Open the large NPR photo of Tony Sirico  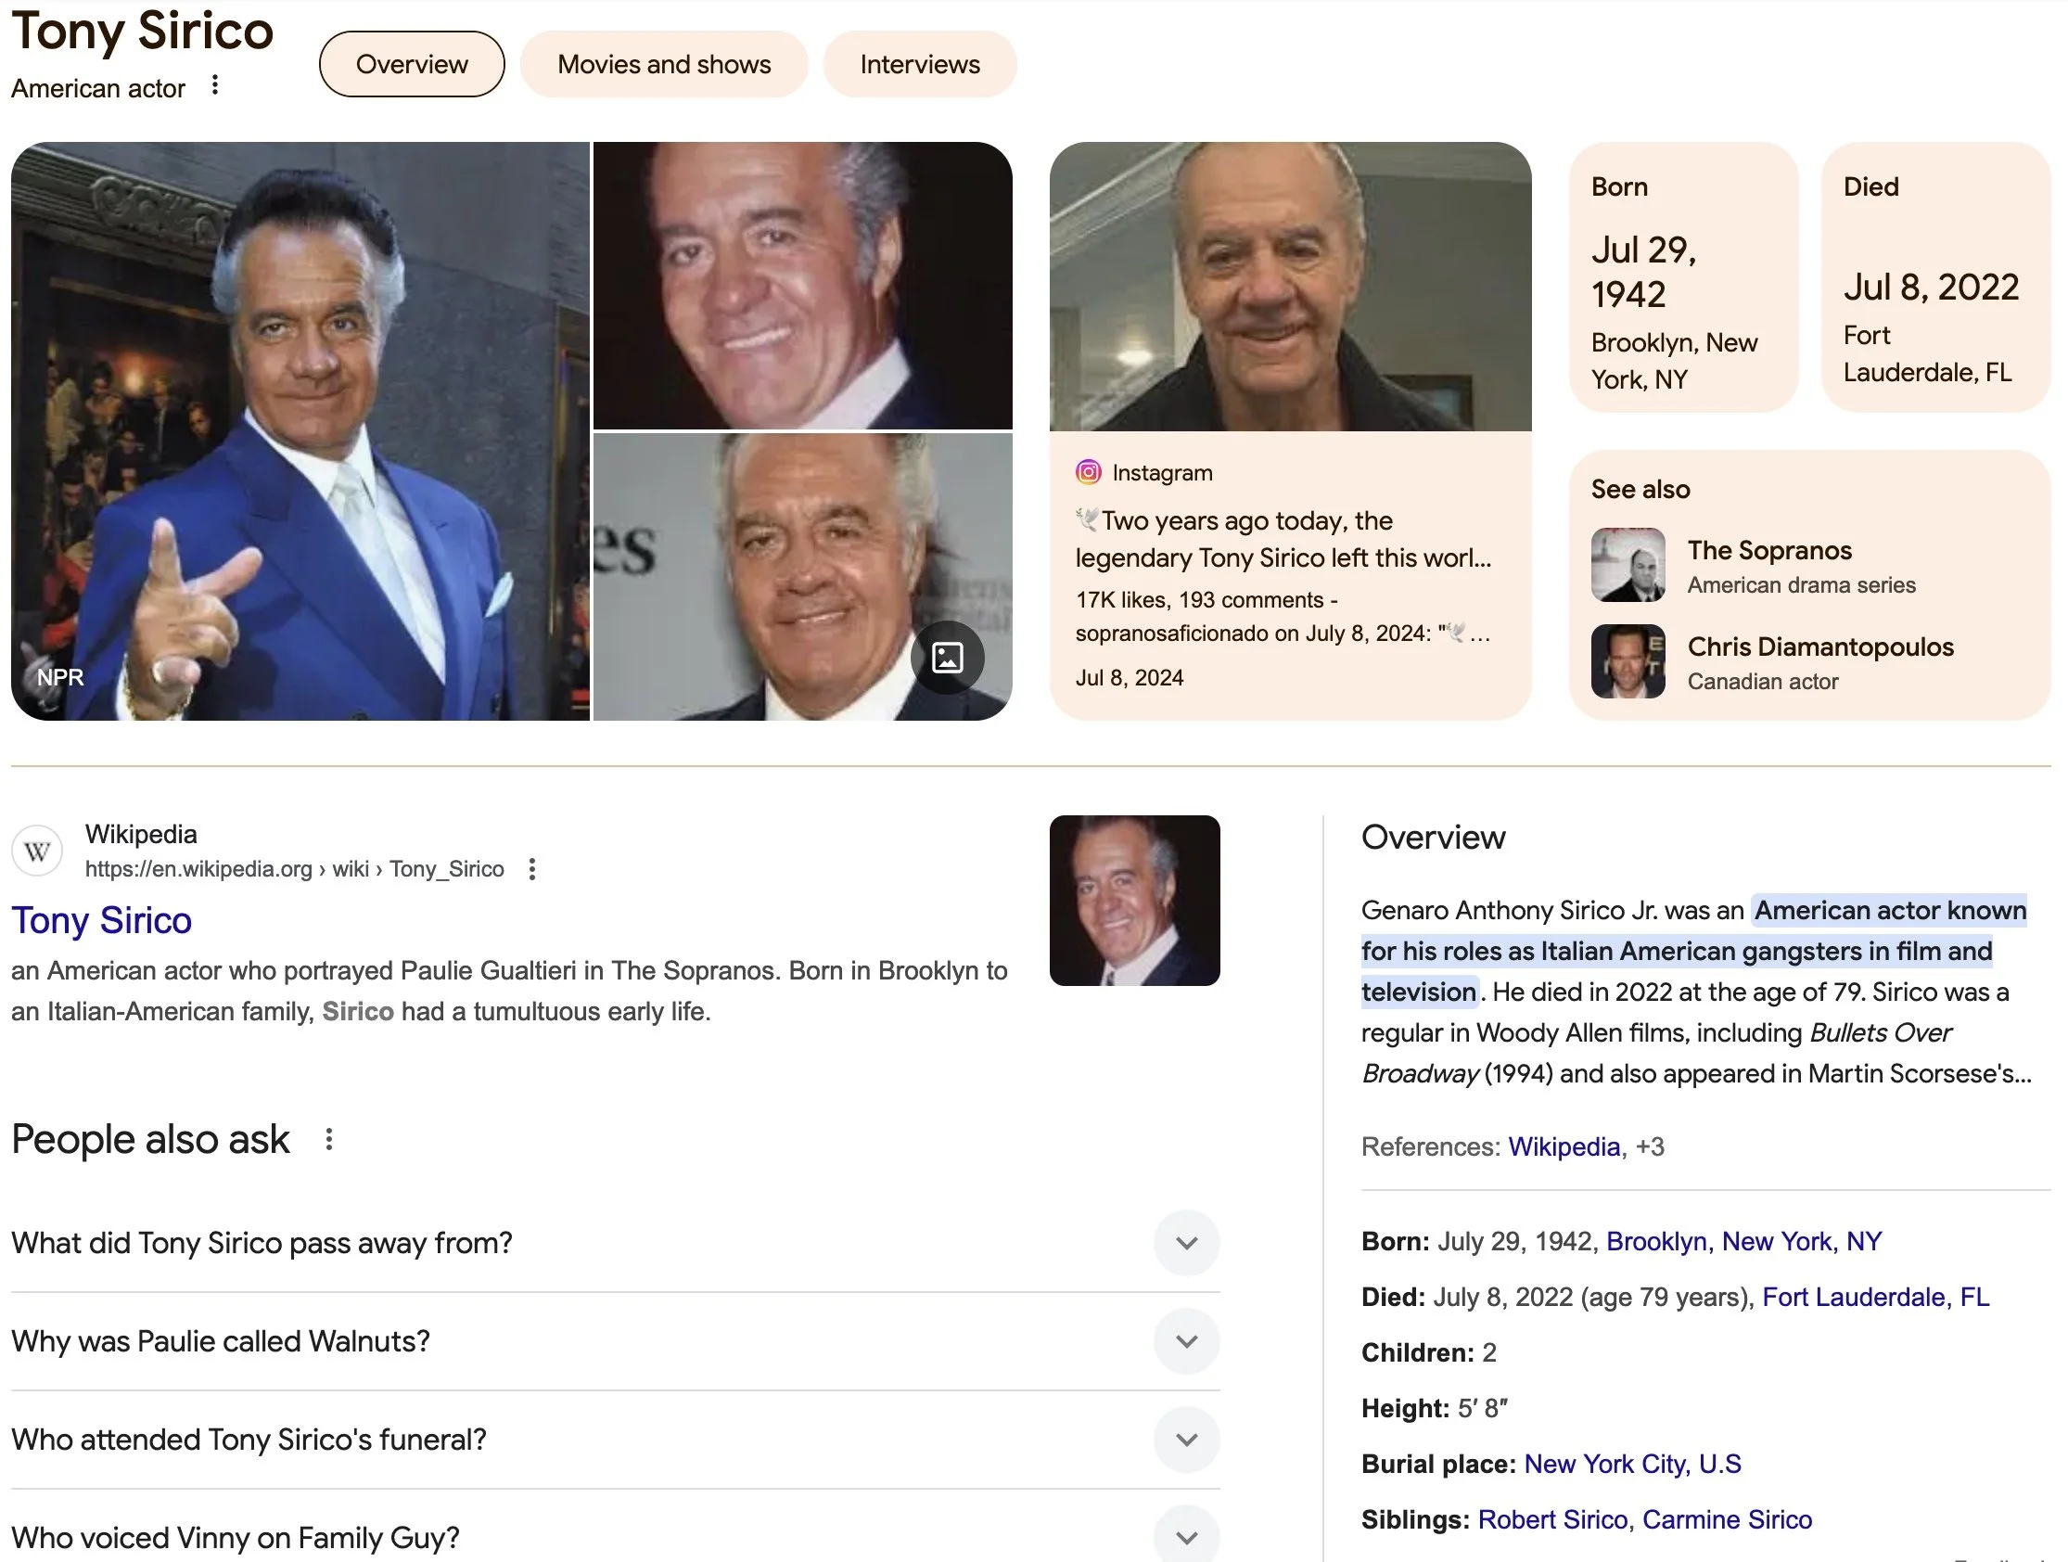tap(300, 431)
